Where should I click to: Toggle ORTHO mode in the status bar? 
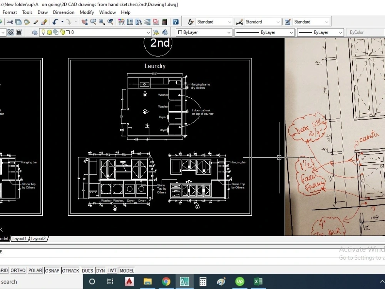point(18,270)
